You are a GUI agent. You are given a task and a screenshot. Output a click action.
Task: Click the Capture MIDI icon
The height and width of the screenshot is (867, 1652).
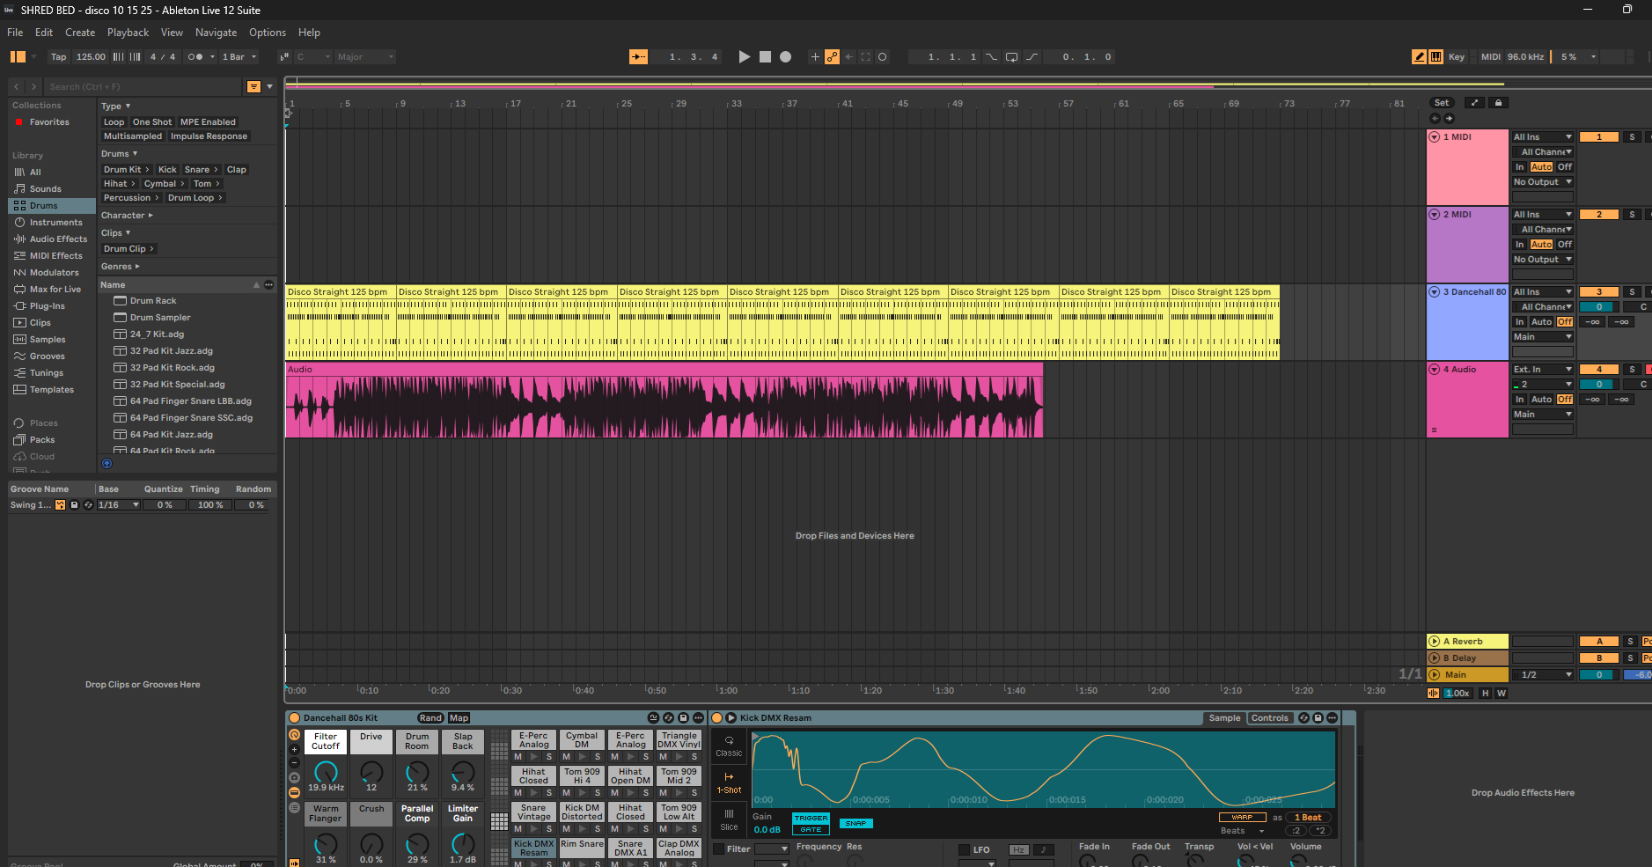click(866, 57)
